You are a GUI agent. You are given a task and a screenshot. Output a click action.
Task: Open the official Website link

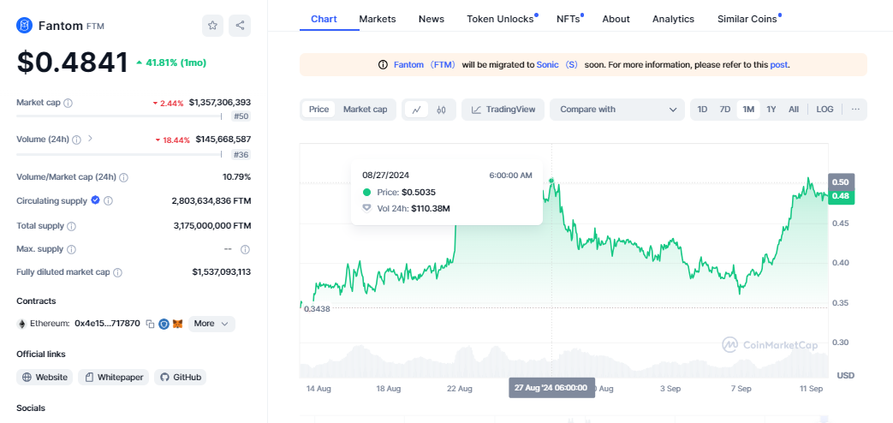pos(45,377)
